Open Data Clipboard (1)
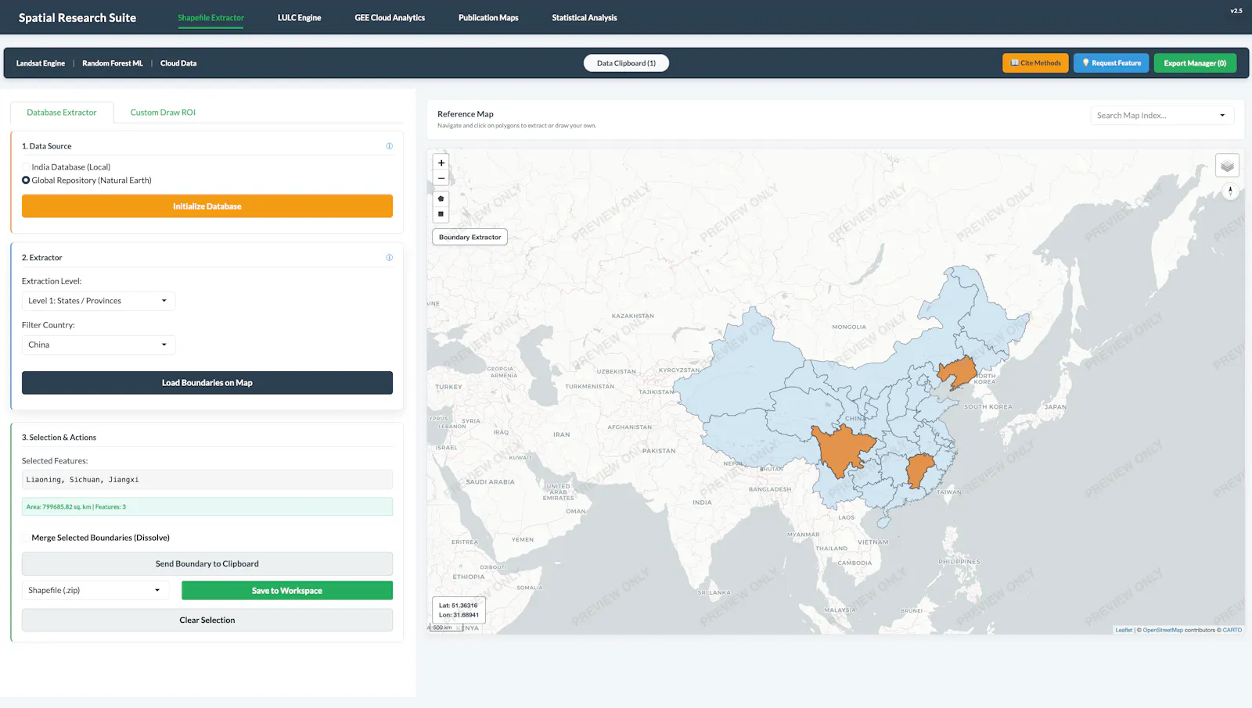The height and width of the screenshot is (708, 1252). click(626, 63)
